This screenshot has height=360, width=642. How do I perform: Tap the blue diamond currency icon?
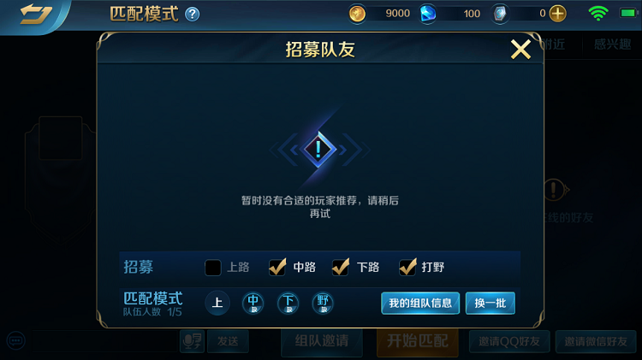(428, 14)
